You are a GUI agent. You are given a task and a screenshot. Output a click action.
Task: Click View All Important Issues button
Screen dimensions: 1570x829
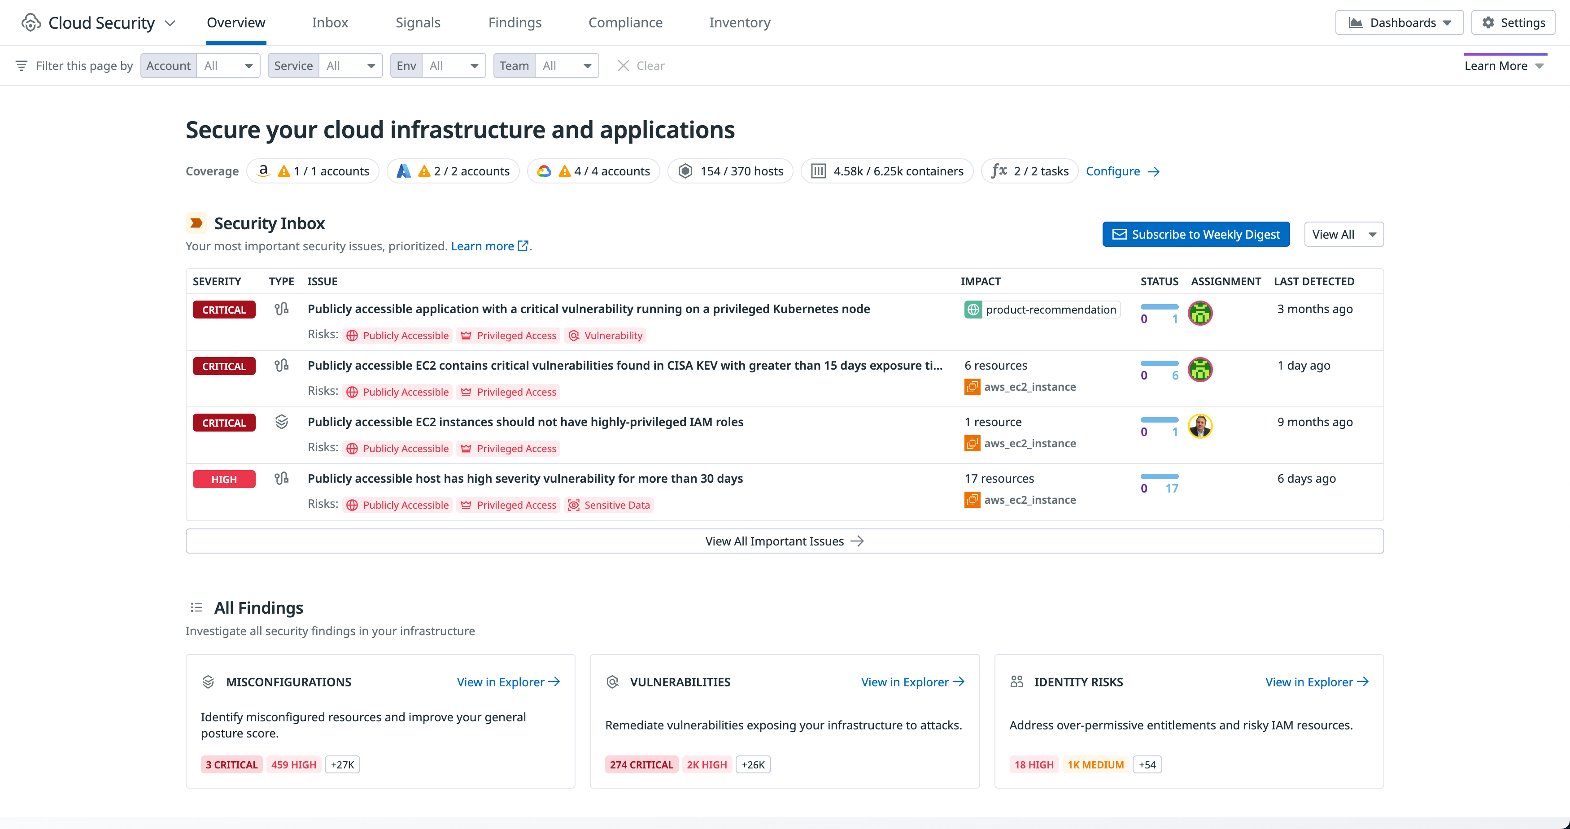tap(784, 541)
